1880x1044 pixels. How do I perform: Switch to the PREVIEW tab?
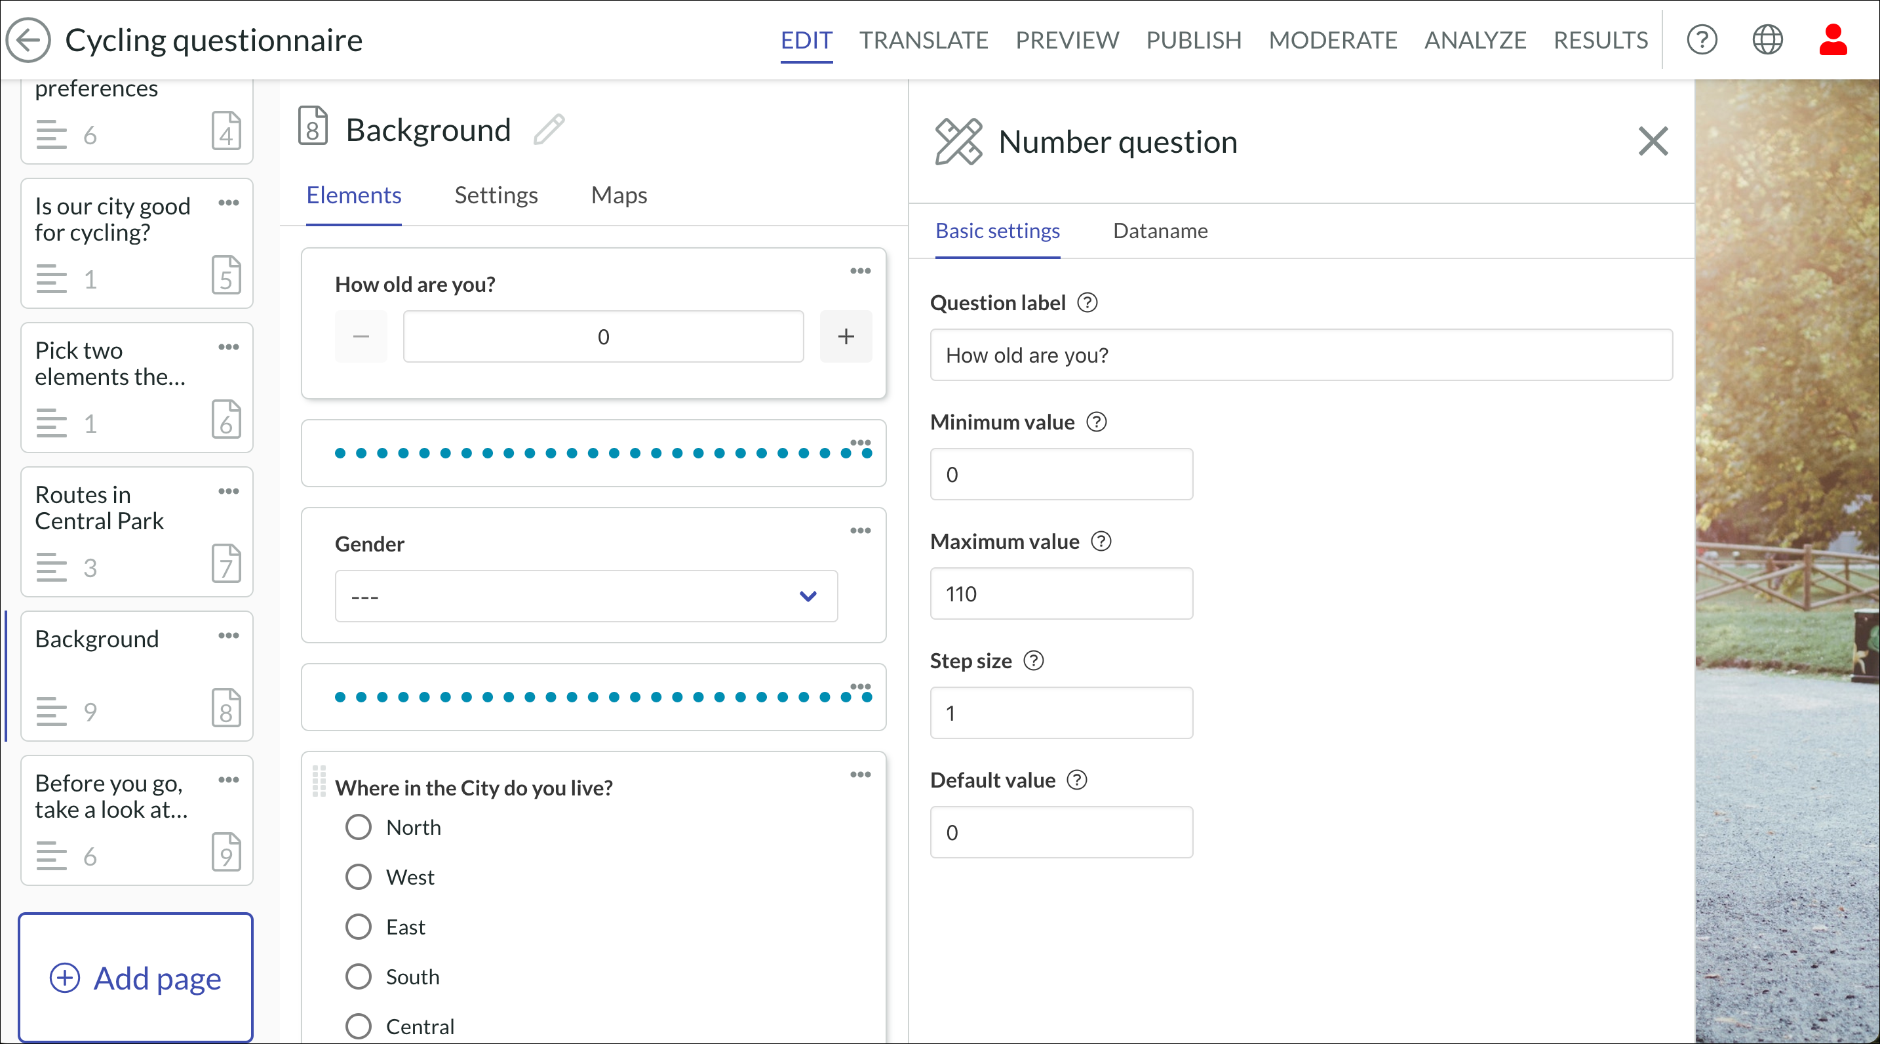click(1067, 39)
